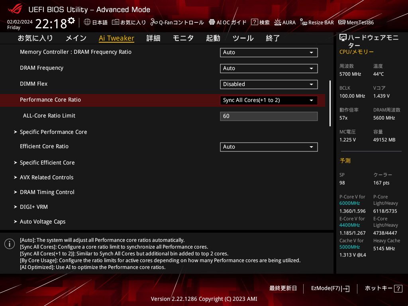
Task: Click the 予測 section heading
Action: coord(345,161)
